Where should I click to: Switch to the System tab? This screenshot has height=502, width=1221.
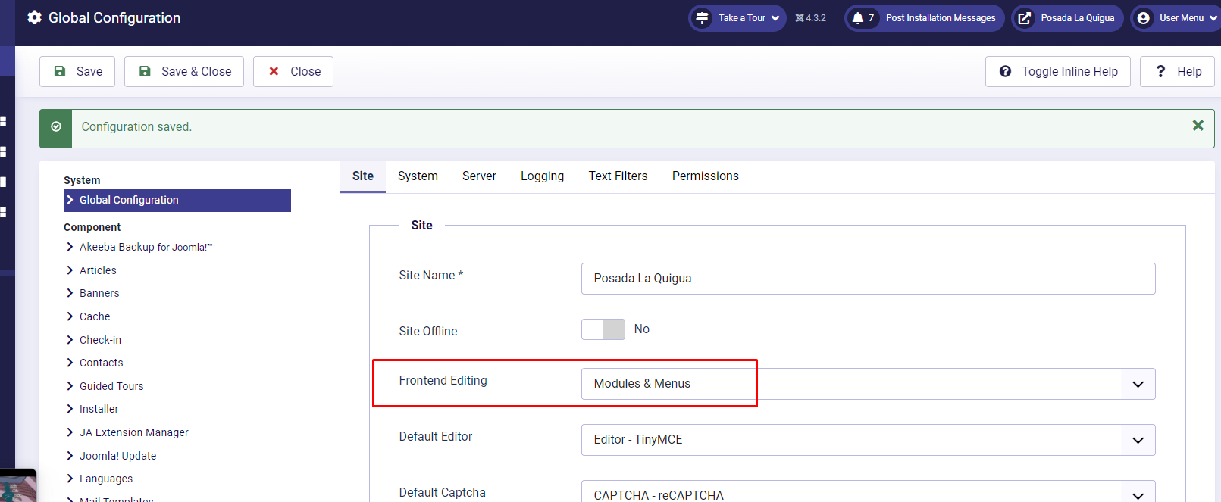pos(418,176)
